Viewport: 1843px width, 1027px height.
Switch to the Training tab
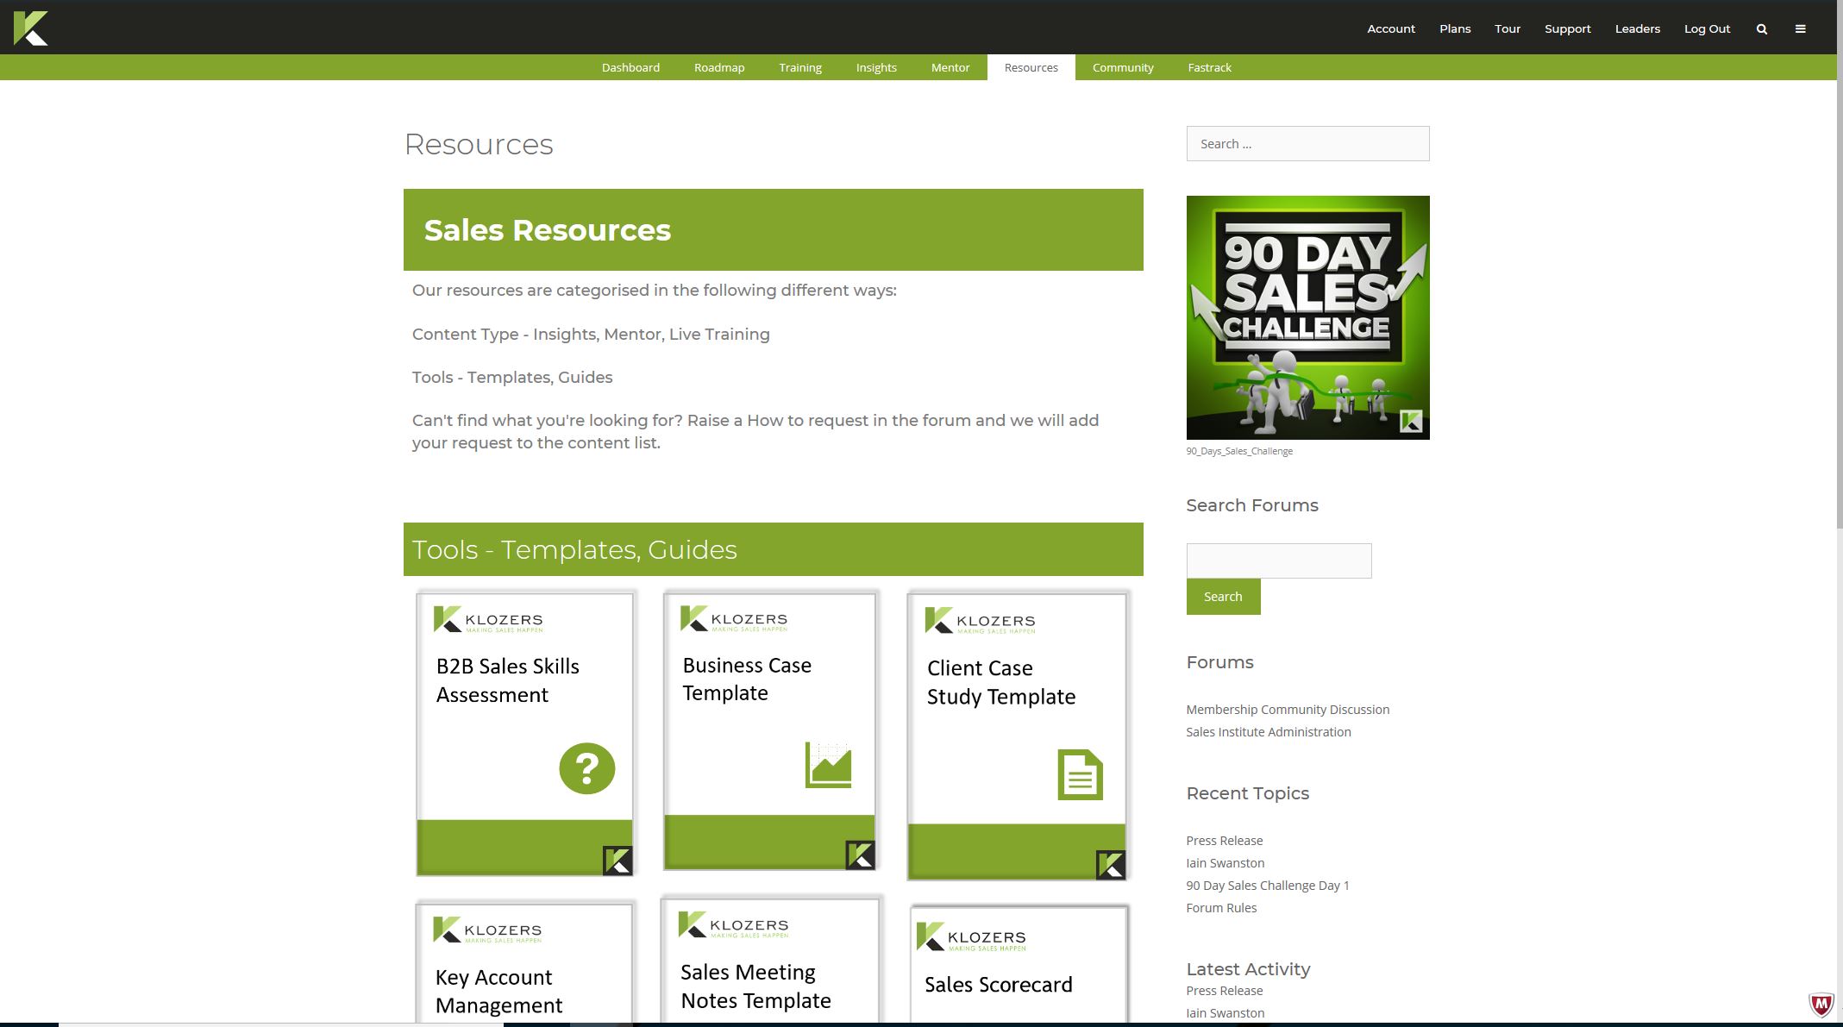800,67
